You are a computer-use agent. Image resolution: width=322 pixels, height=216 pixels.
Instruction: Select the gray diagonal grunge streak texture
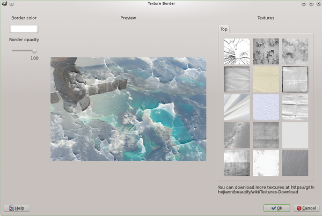click(237, 135)
